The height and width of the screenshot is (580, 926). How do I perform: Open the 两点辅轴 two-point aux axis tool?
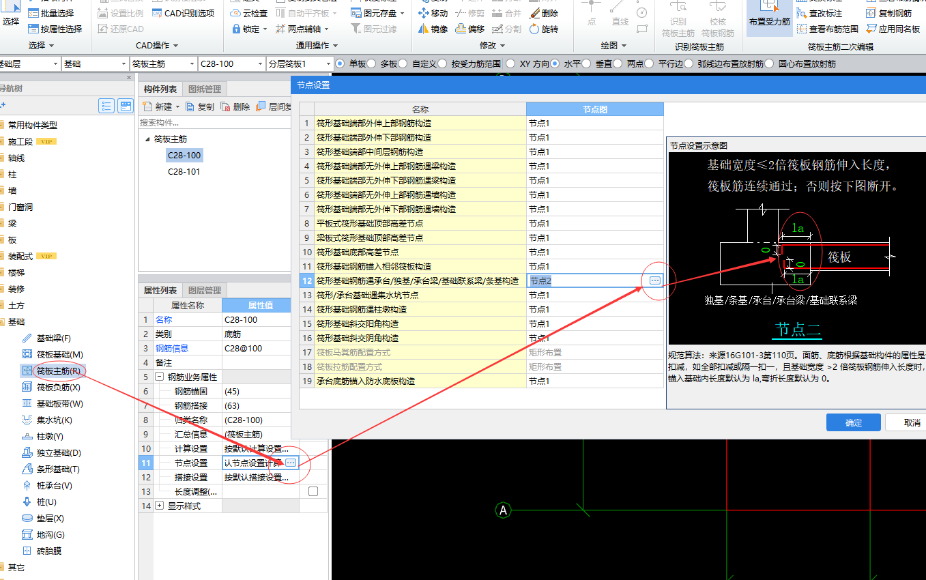pyautogui.click(x=302, y=29)
